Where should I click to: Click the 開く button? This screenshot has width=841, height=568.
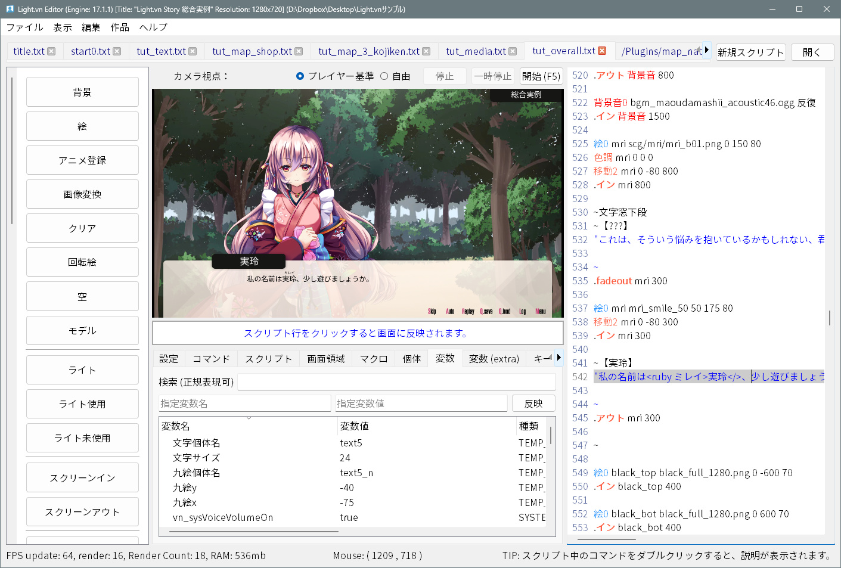tap(812, 52)
